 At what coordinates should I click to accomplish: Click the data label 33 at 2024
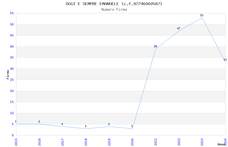tap(225, 60)
